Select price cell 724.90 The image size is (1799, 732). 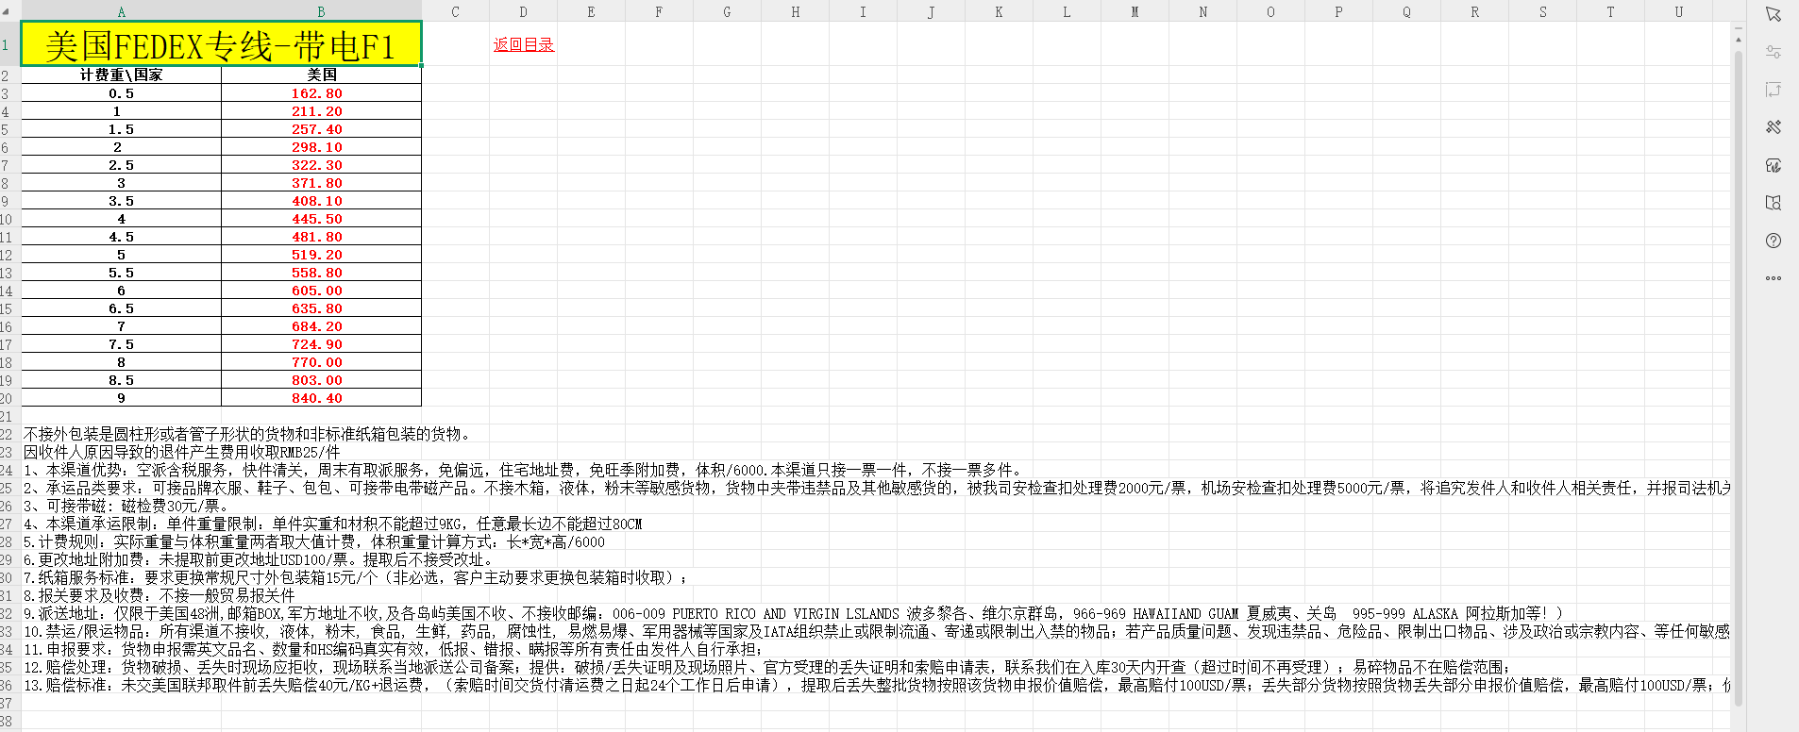[321, 344]
